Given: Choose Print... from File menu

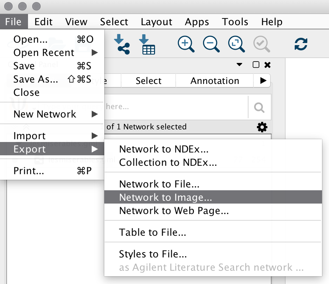Looking at the screenshot, I should pyautogui.click(x=52, y=171).
